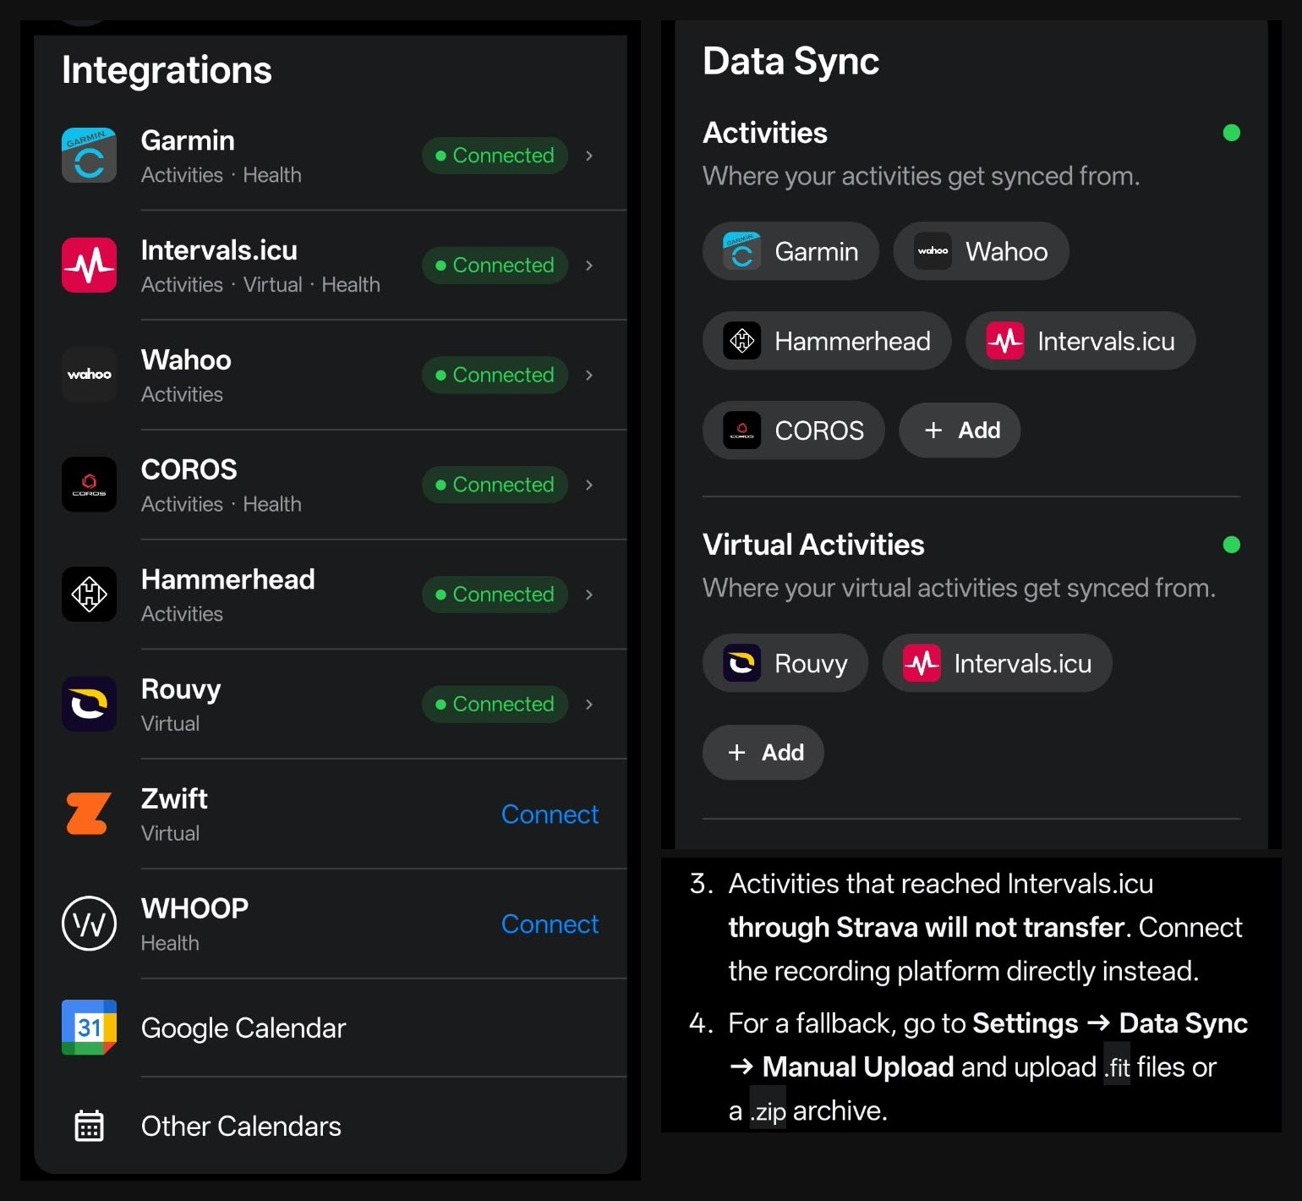Tap COROS's Connected status badge
Viewport: 1302px width, 1201px height.
coord(495,485)
